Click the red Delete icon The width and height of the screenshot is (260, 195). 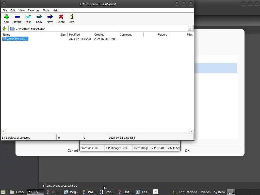[x=61, y=17]
